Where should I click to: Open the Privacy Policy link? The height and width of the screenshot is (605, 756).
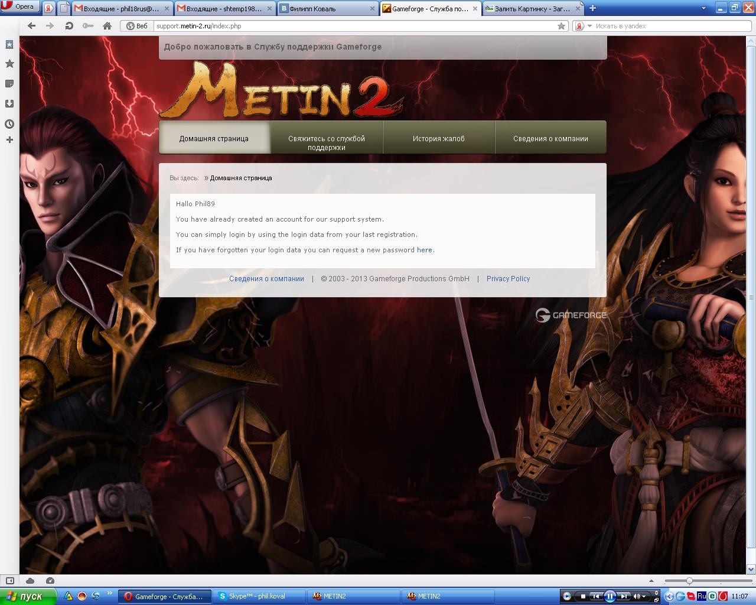click(x=508, y=279)
